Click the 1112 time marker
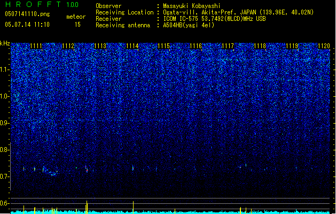Image resolution: width=336 pixels, height=214 pixels. click(68, 46)
